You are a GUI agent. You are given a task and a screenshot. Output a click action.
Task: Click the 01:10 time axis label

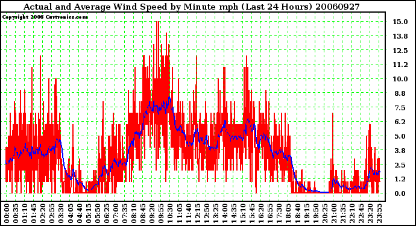25,213
